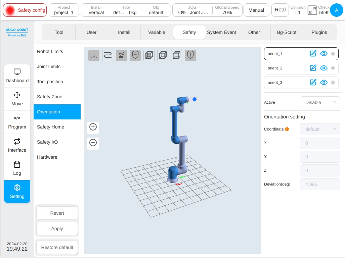Image resolution: width=345 pixels, height=258 pixels.
Task: Click the DUCO COBOT logo
Action: click(x=17, y=32)
